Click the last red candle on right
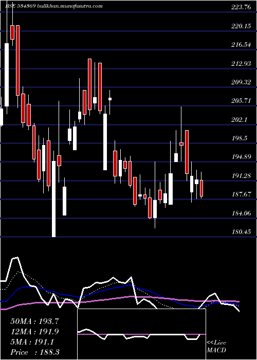This screenshot has height=360, width=257. [201, 188]
